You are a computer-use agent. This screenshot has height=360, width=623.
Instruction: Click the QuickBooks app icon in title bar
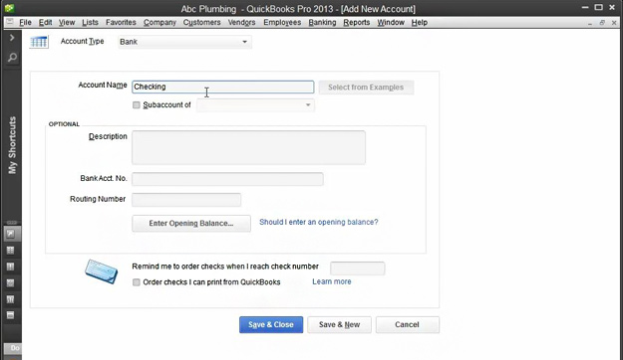click(10, 8)
